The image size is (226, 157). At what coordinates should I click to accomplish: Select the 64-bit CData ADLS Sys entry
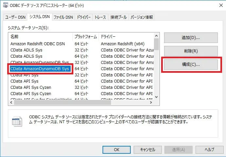(81, 56)
